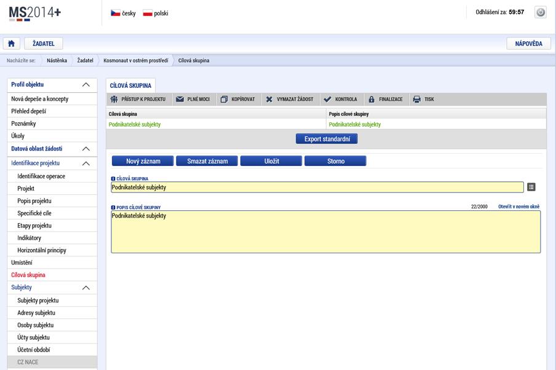The image size is (556, 370).
Task: Open Kosmonaut v ostrém prostředí breadcrumb
Action: click(x=136, y=61)
